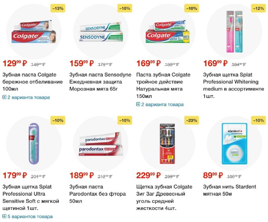Open Зубная нить Stardent мятная title

point(229,190)
